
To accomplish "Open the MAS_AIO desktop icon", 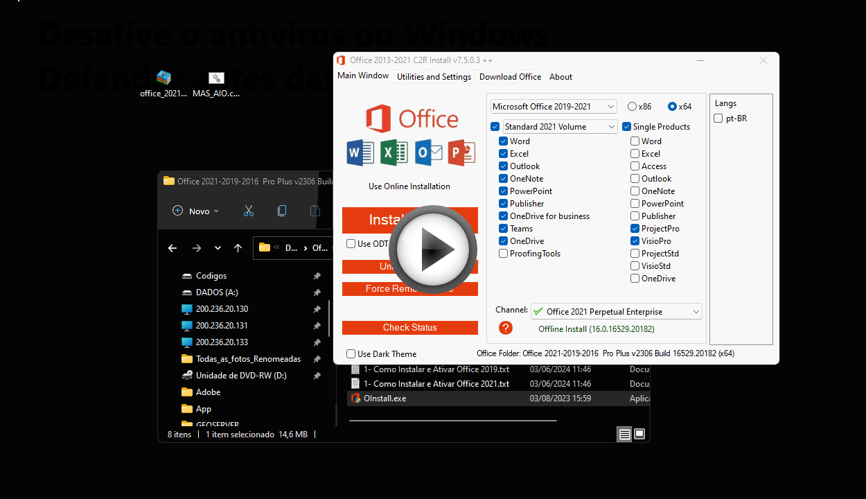I will coord(216,78).
